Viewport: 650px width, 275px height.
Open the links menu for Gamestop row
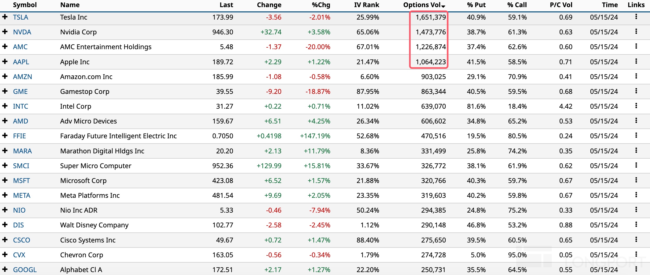pyautogui.click(x=636, y=91)
